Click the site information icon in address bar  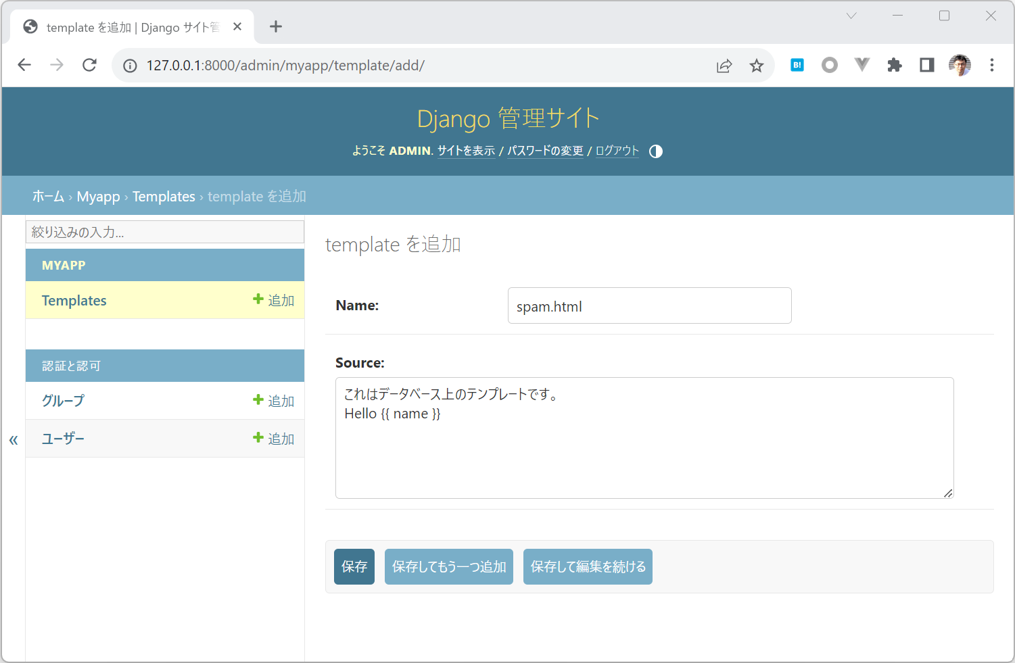[x=128, y=65]
